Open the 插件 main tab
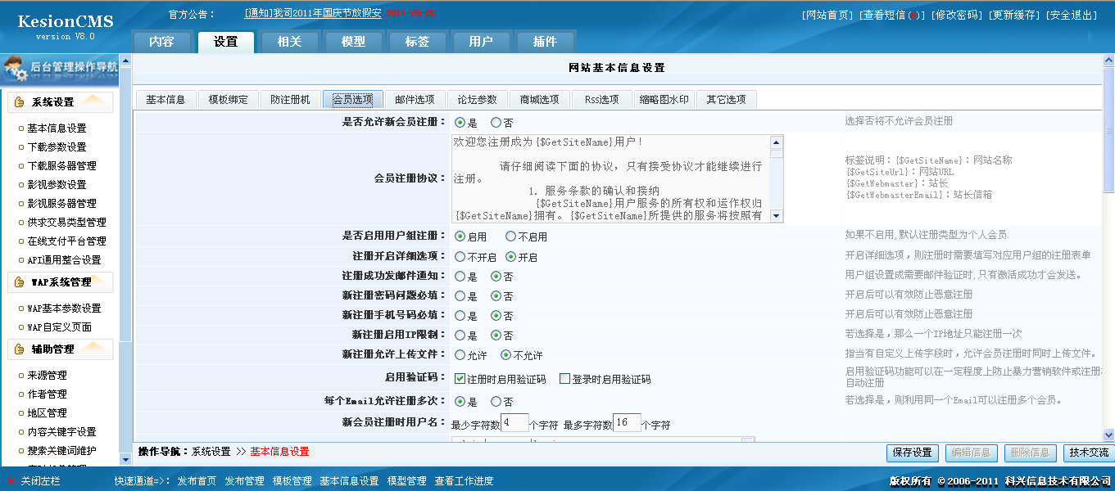 tap(544, 42)
